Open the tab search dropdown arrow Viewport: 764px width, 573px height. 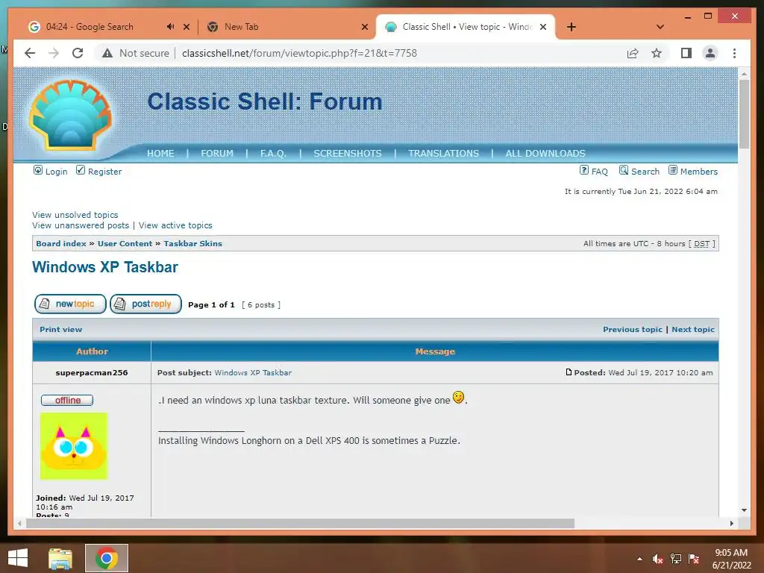coord(660,27)
